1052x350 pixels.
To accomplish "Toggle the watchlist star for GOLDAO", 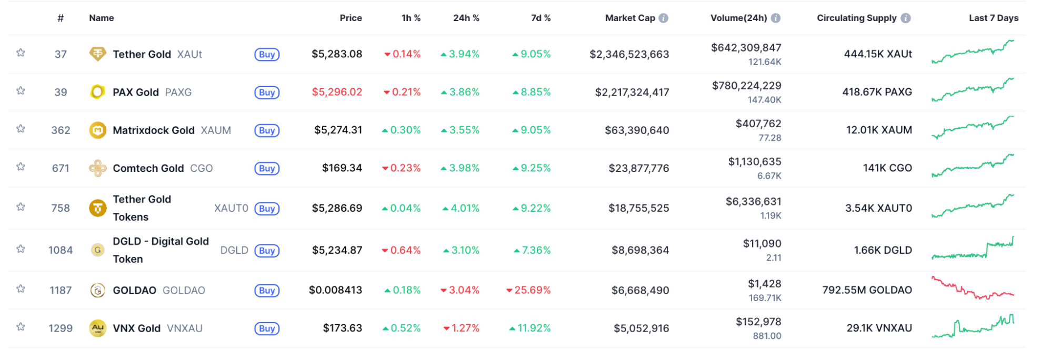I will [x=21, y=289].
